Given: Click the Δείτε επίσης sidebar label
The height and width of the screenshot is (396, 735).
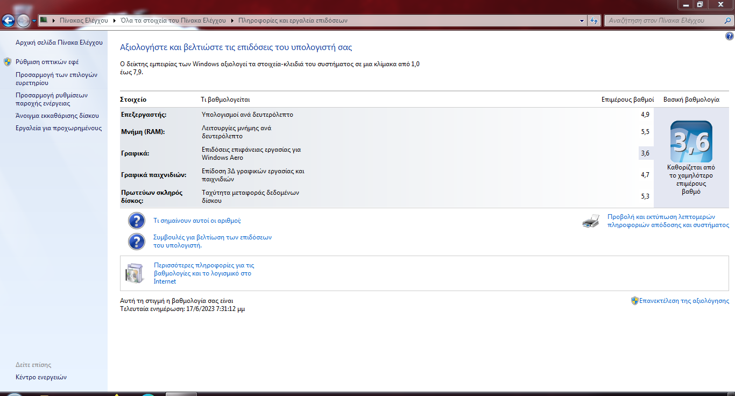Looking at the screenshot, I should [x=33, y=365].
